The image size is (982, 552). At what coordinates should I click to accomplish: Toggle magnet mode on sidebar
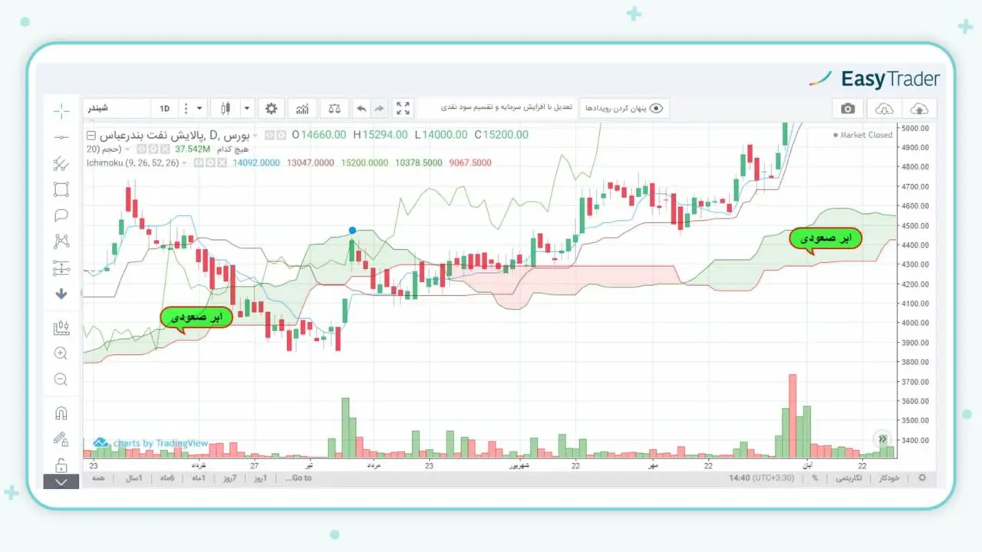click(61, 413)
